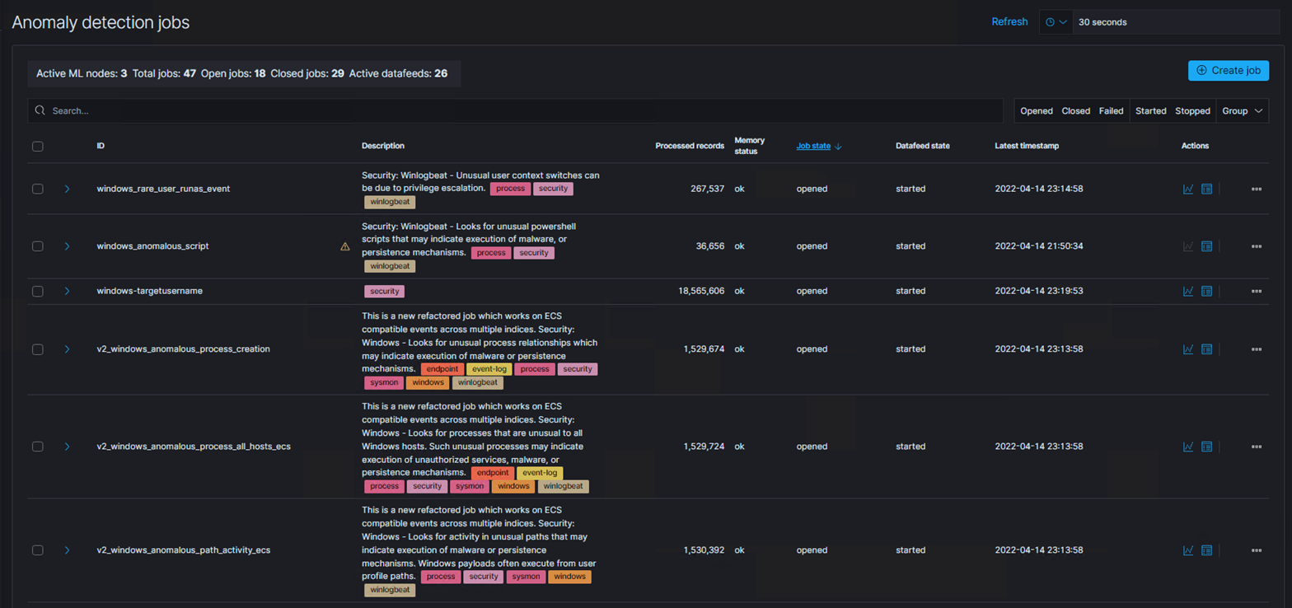Open the refresh interval clock dropdown
1292x608 pixels.
coord(1056,22)
